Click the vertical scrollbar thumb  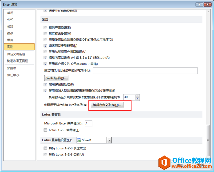click(x=208, y=140)
